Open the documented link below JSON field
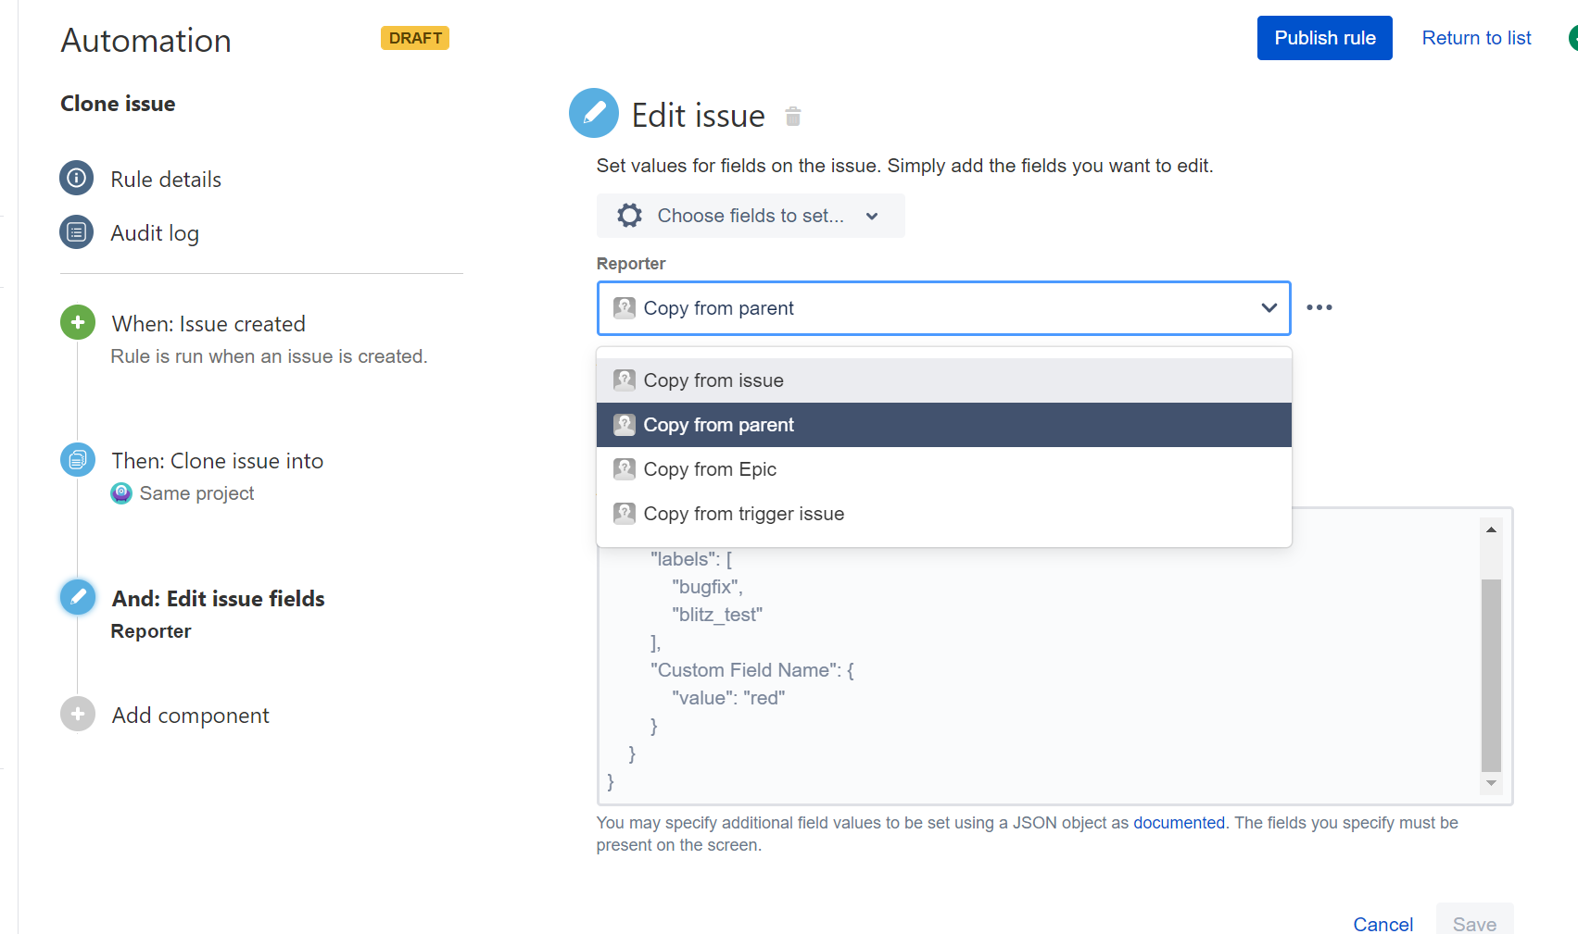 click(x=1179, y=823)
